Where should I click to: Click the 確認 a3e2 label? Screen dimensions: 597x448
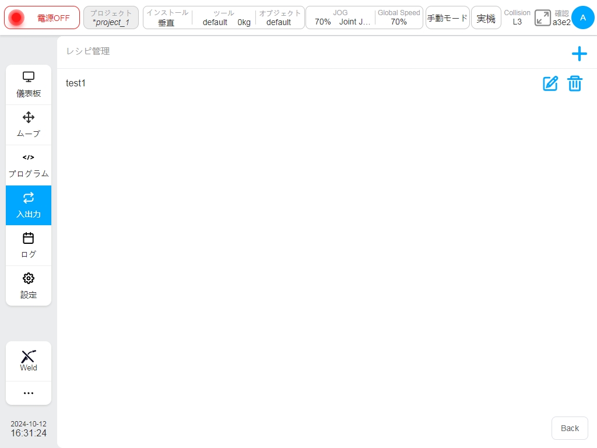(561, 18)
